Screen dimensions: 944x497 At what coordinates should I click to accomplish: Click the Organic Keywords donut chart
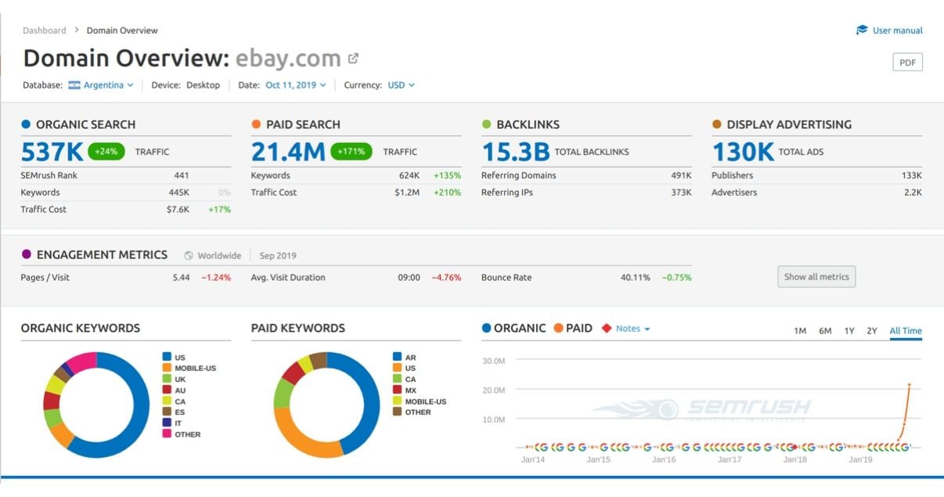(96, 405)
